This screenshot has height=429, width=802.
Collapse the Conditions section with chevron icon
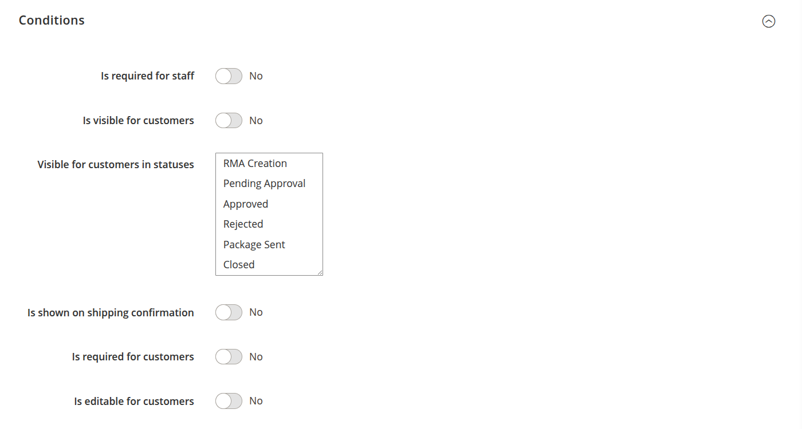768,21
